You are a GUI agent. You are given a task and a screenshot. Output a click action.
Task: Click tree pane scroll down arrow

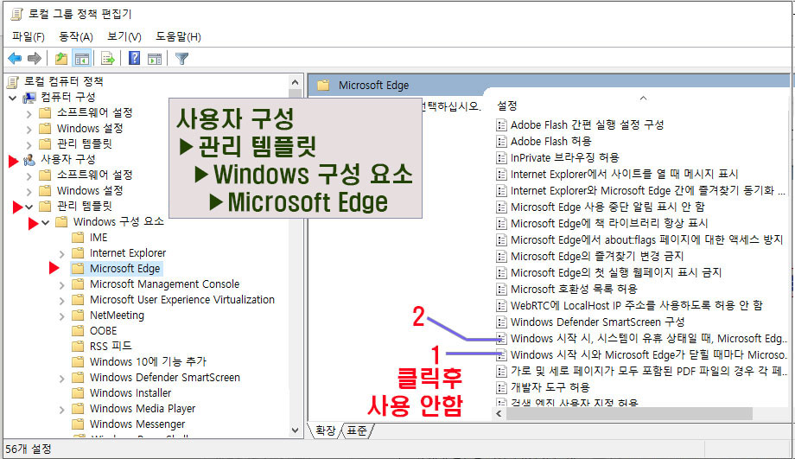[x=295, y=430]
